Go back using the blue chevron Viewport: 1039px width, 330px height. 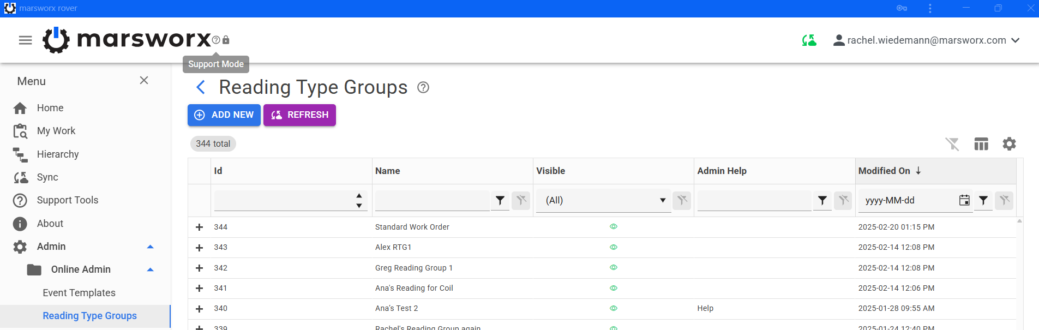pyautogui.click(x=201, y=87)
